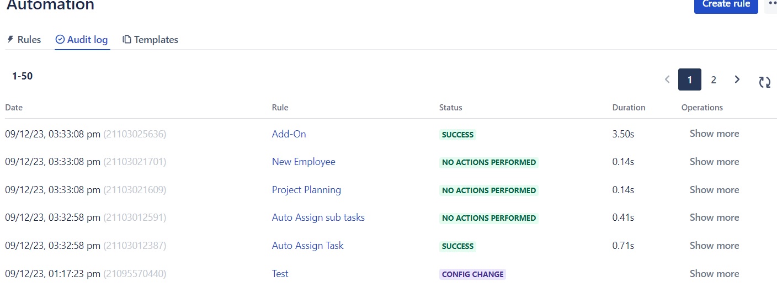Go to page 2 of audit log
The height and width of the screenshot is (287, 777).
(714, 80)
